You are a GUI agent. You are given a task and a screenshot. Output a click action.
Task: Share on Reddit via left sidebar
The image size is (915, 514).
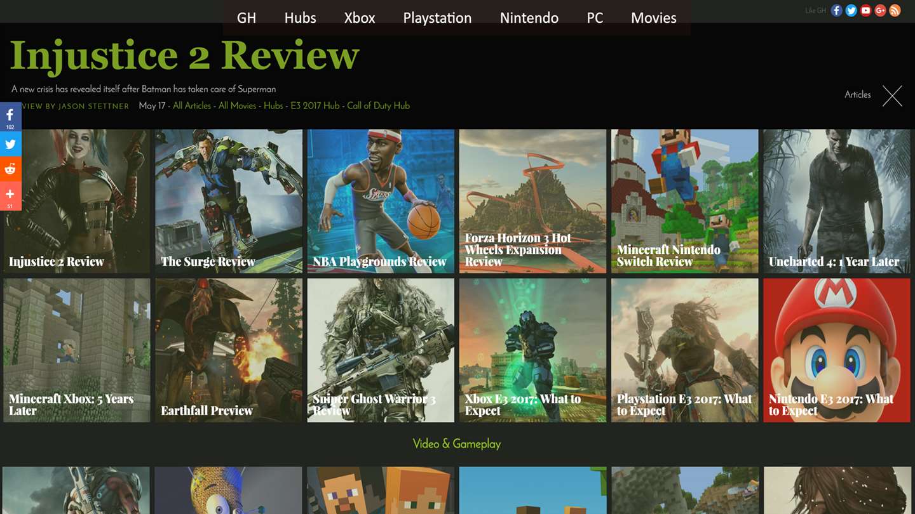tap(10, 169)
